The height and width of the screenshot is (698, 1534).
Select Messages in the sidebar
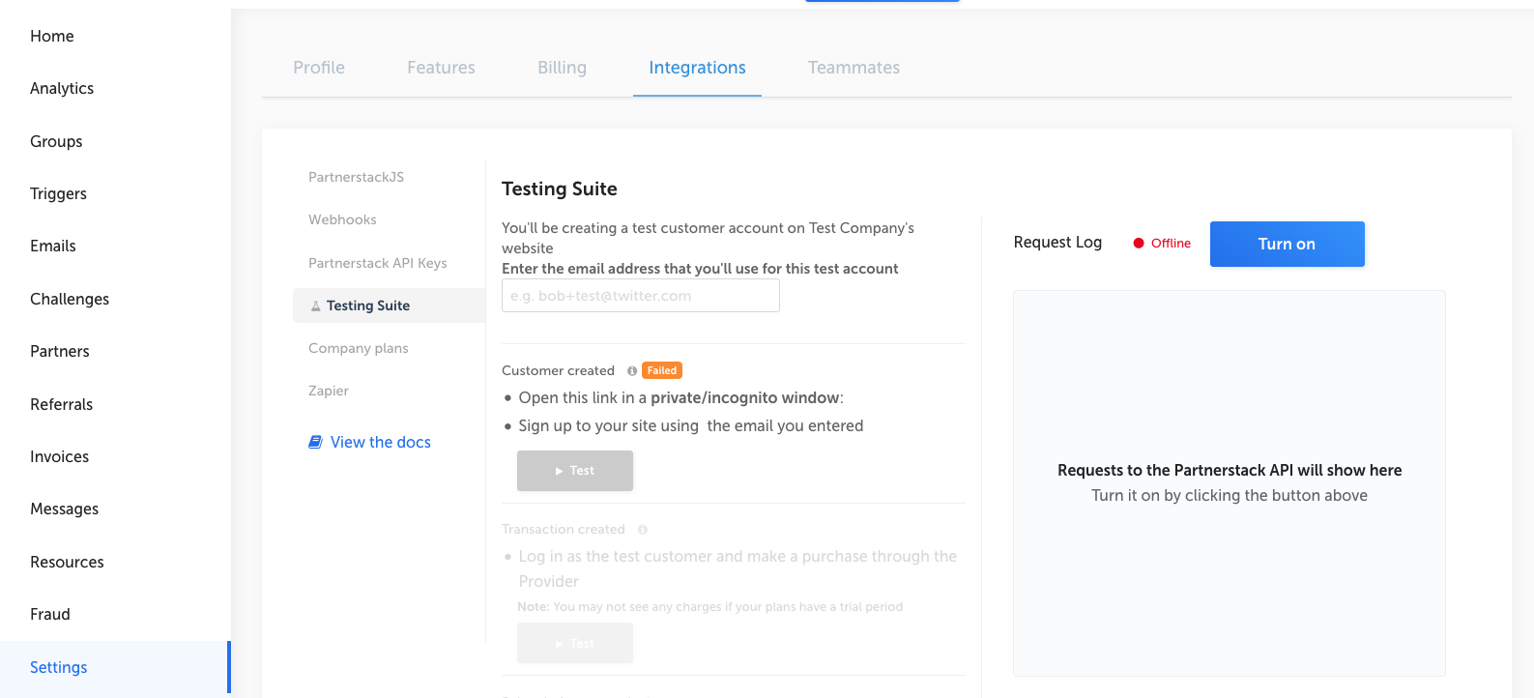[65, 509]
